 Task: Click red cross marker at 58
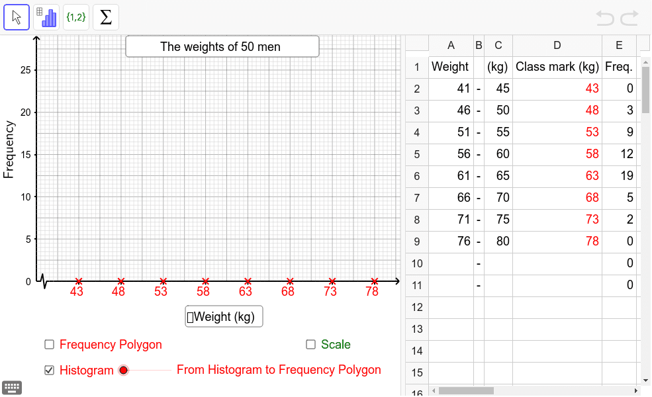click(x=205, y=281)
